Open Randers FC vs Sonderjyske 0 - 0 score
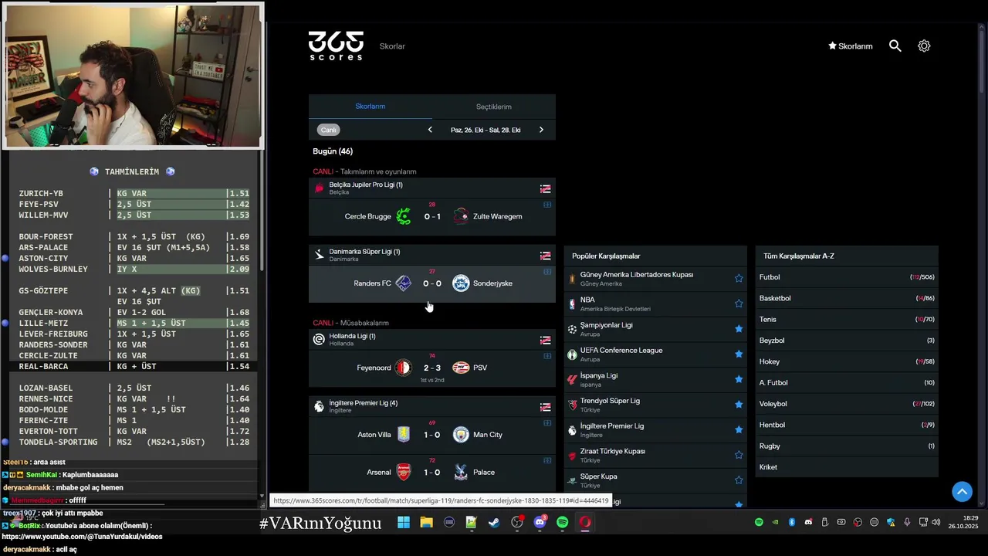The width and height of the screenshot is (988, 556). (x=432, y=283)
